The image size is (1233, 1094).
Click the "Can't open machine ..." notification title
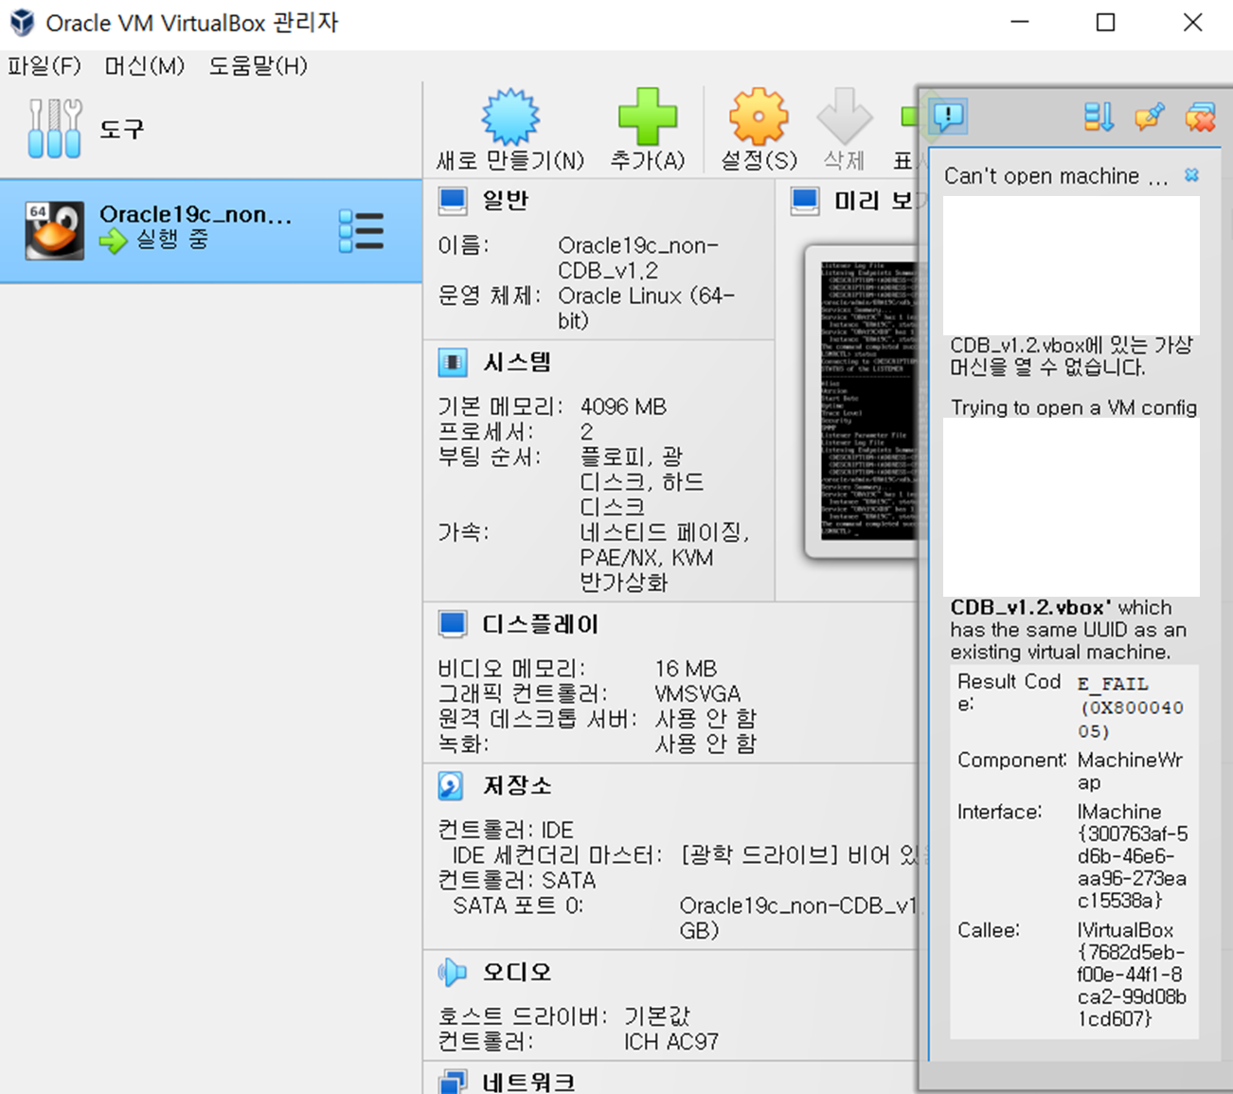[x=1056, y=176]
